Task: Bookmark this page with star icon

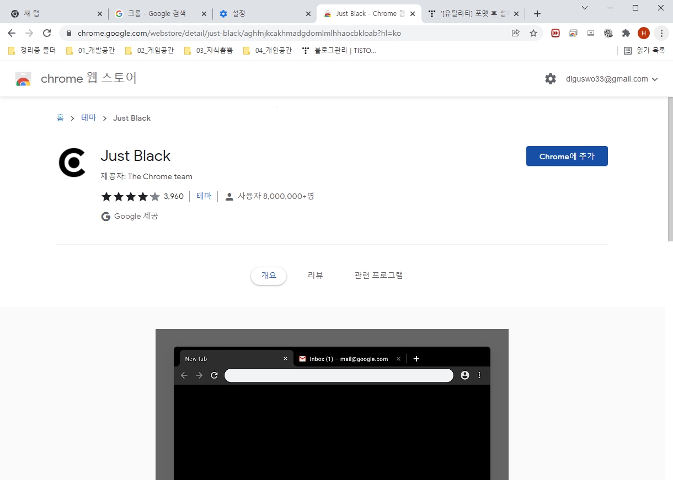Action: click(533, 33)
